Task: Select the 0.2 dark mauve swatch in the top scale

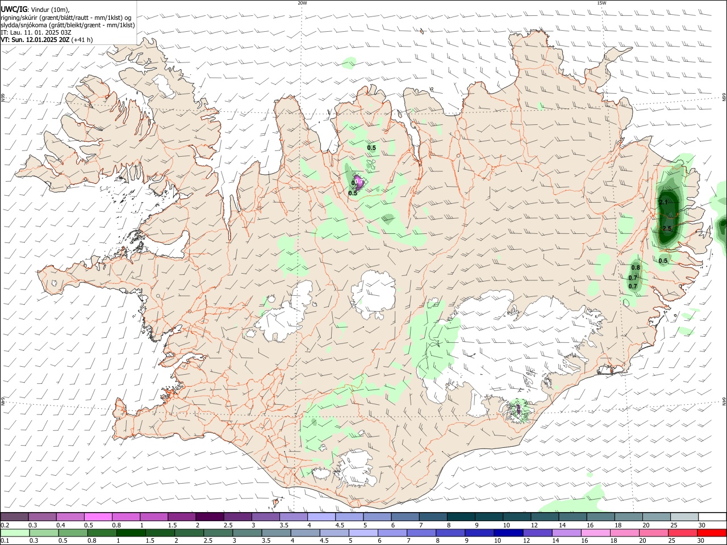Action: 14,517
